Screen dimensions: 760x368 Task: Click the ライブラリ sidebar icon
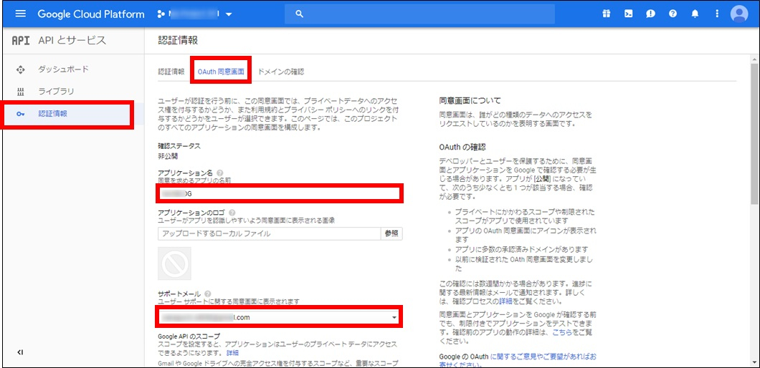point(20,92)
